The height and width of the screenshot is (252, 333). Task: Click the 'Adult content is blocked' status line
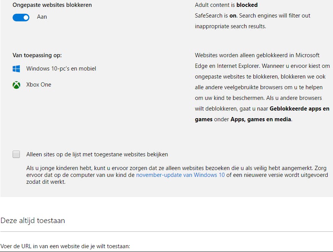coord(226,5)
